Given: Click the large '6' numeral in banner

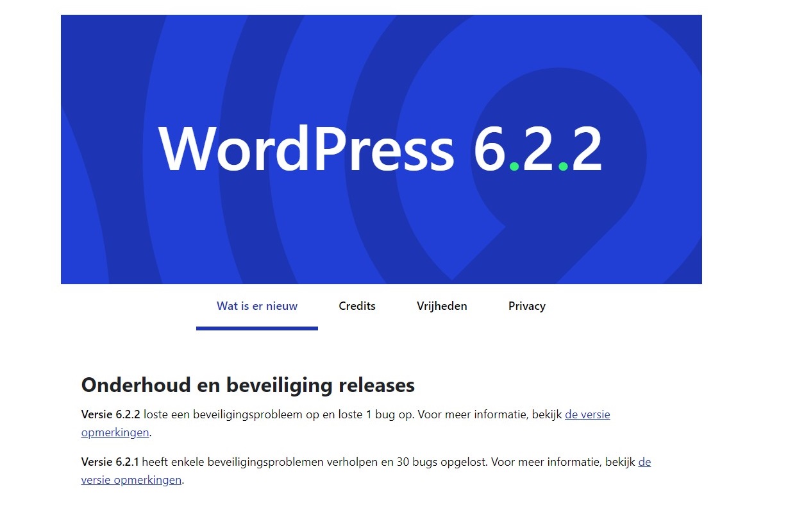Looking at the screenshot, I should (490, 149).
